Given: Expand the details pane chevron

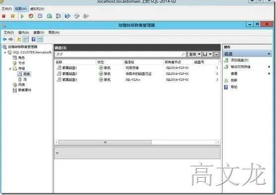Looking at the screenshot, I should point(57,153).
